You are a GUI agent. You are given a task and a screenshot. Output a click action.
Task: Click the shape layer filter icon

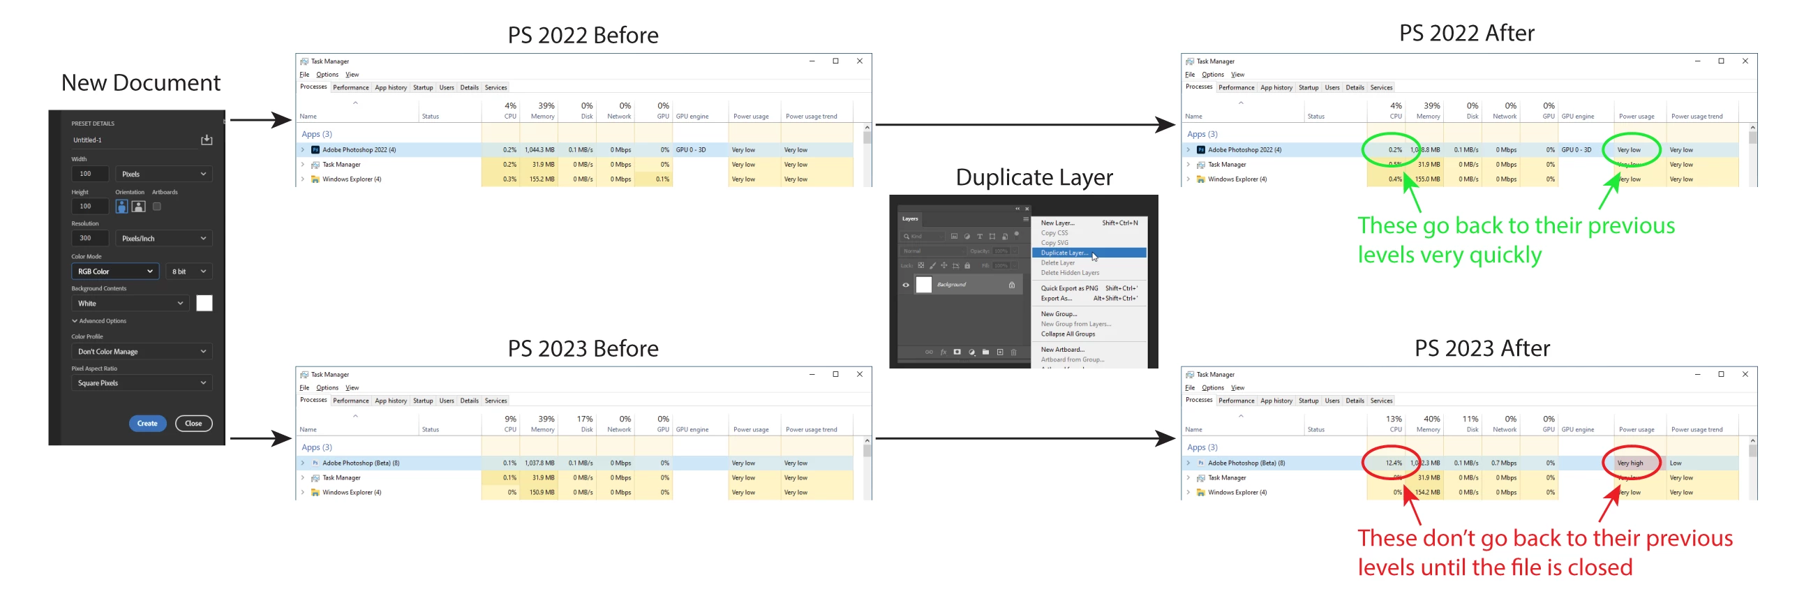[992, 237]
